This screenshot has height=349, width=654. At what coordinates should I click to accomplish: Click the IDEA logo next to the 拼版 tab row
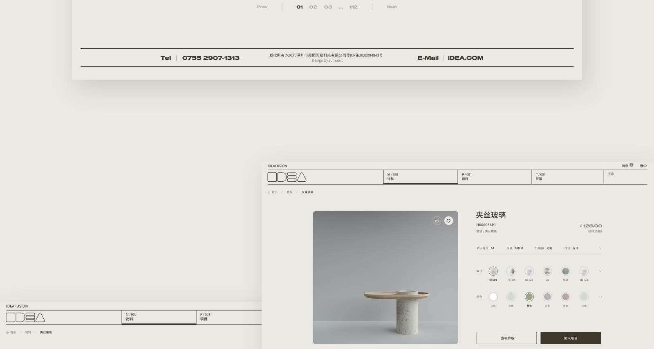click(x=287, y=177)
